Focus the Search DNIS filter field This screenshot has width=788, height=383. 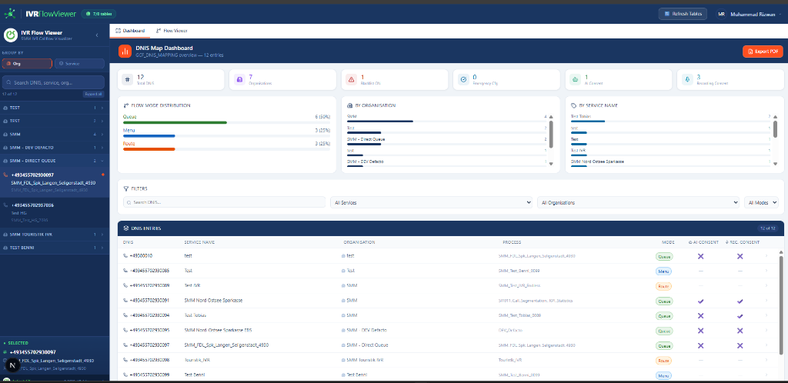click(224, 202)
